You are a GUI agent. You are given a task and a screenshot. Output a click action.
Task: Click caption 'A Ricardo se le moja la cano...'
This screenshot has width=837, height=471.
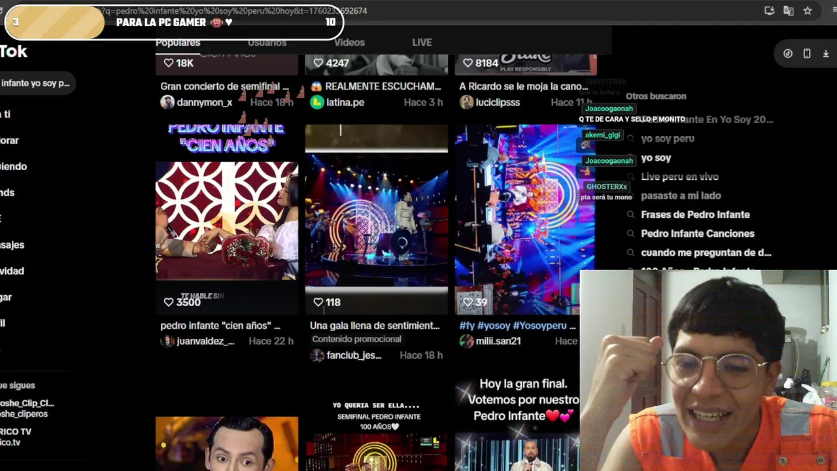coord(524,86)
